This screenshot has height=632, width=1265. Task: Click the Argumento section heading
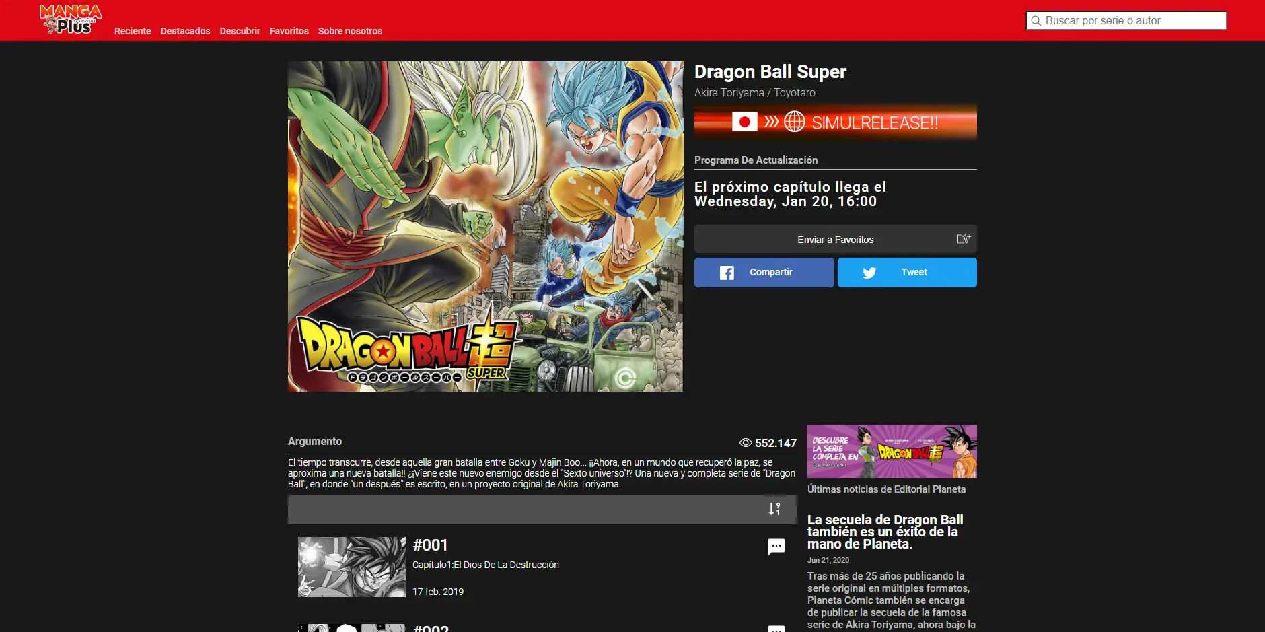pyautogui.click(x=315, y=441)
